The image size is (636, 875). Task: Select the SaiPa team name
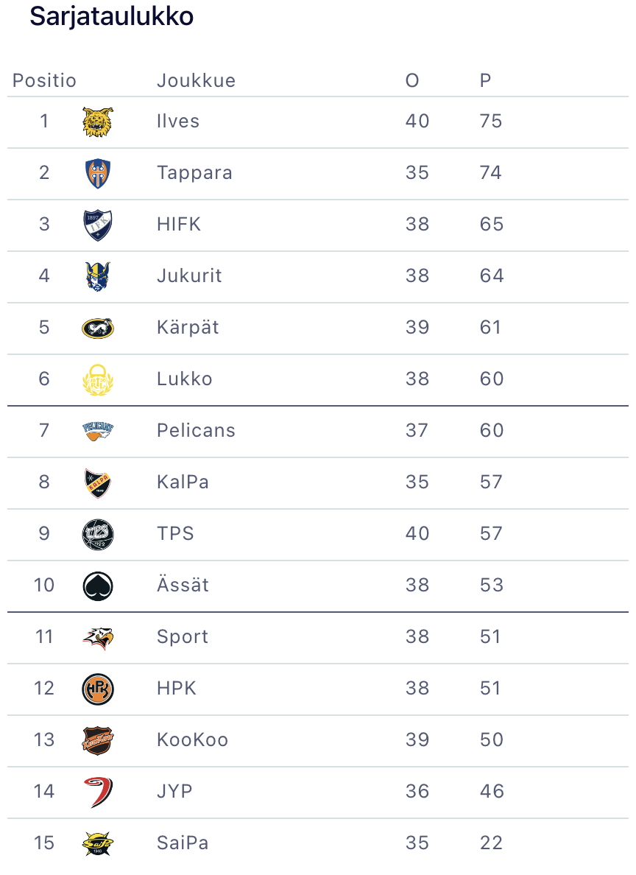[x=183, y=843]
